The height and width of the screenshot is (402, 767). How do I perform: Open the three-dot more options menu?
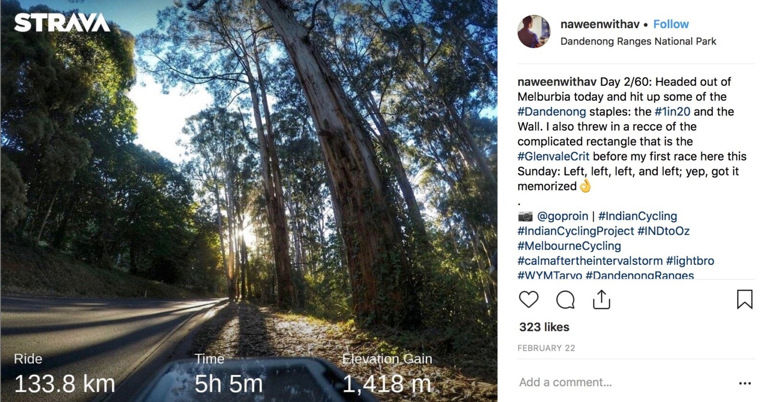click(x=745, y=383)
